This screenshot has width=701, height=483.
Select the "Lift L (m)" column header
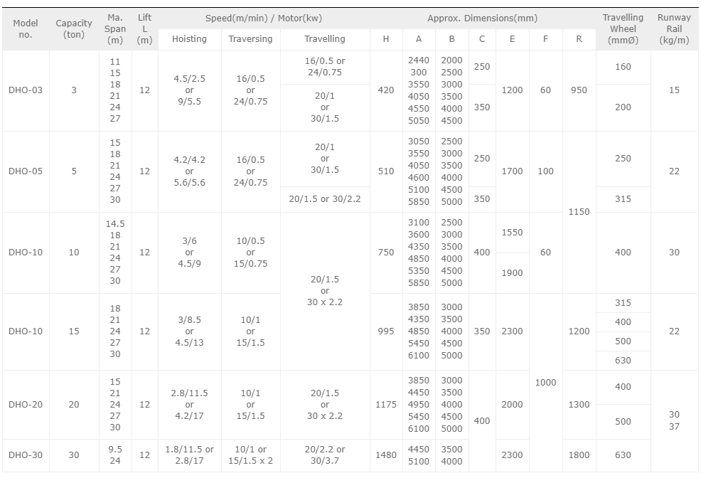tap(144, 28)
